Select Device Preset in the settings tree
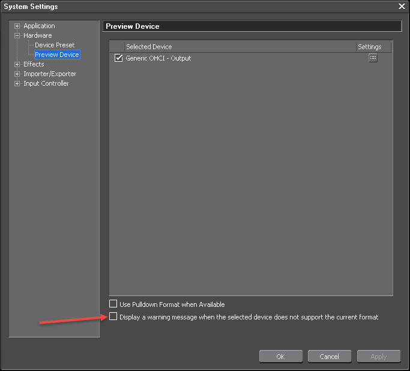410x371 pixels. click(x=55, y=46)
